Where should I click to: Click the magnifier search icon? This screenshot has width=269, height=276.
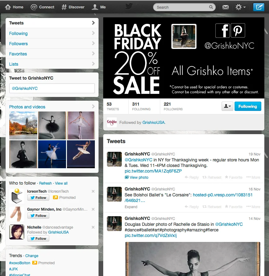pos(211,7)
